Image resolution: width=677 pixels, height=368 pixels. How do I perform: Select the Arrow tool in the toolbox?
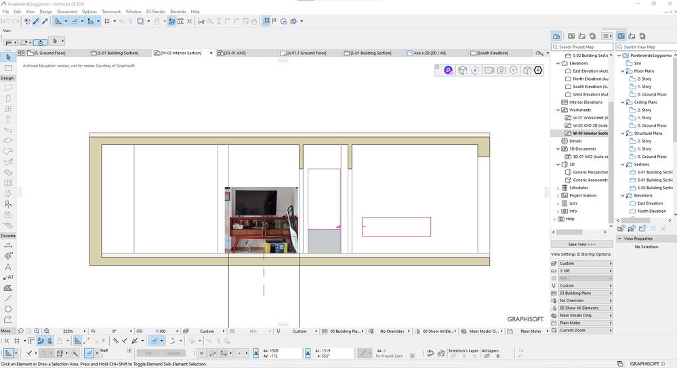8,57
